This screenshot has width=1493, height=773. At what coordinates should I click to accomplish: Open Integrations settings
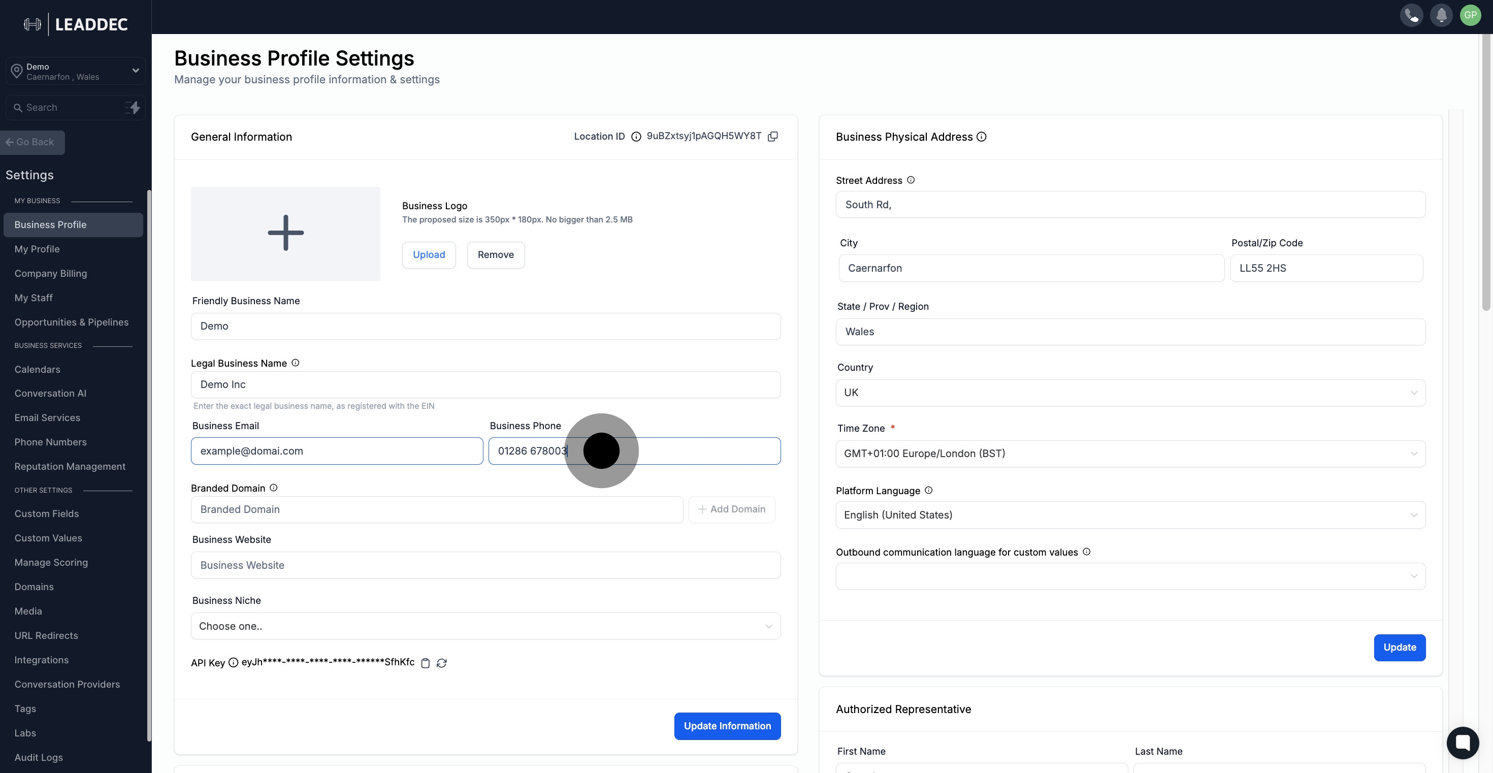pos(42,660)
